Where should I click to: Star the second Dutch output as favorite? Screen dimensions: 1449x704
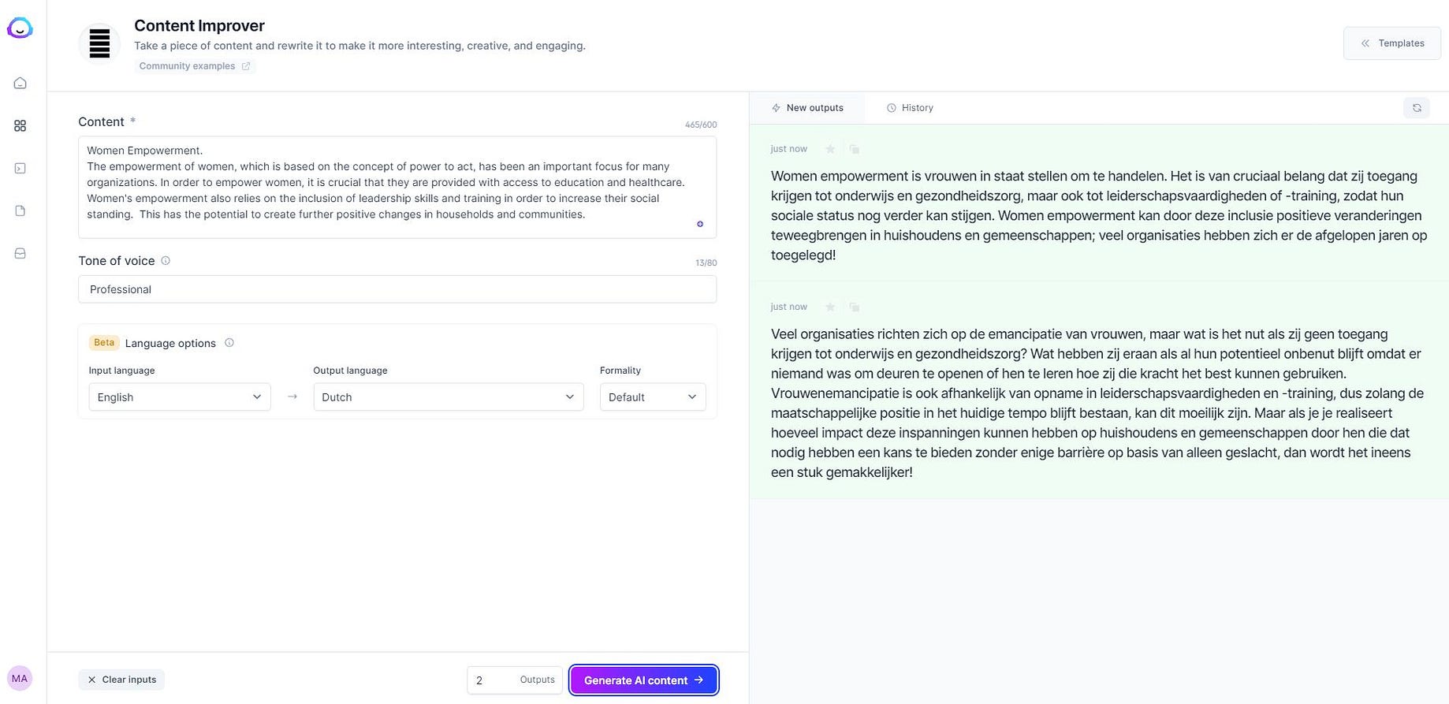click(830, 307)
